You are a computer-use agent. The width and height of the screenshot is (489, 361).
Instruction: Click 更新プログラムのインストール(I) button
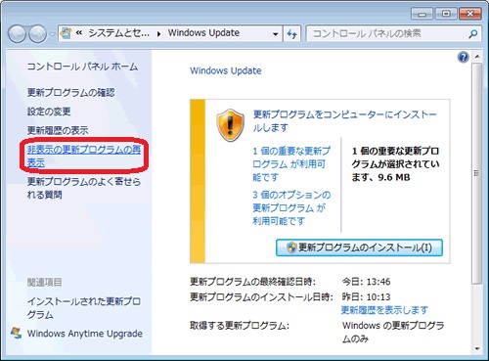pyautogui.click(x=359, y=248)
